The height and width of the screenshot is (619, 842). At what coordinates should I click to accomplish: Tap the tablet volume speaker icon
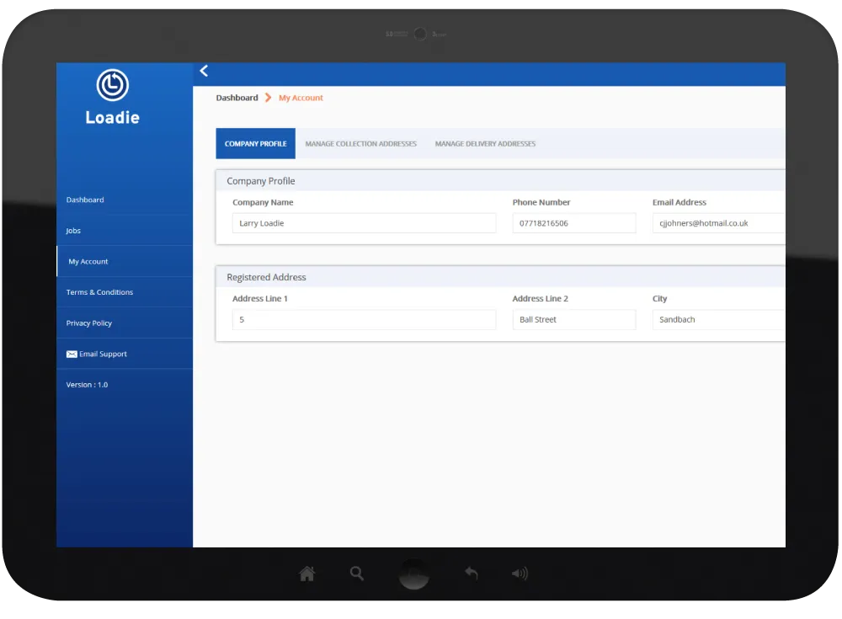tap(520, 574)
